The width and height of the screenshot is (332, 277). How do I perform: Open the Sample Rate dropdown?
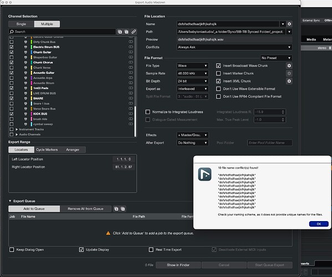pos(192,74)
